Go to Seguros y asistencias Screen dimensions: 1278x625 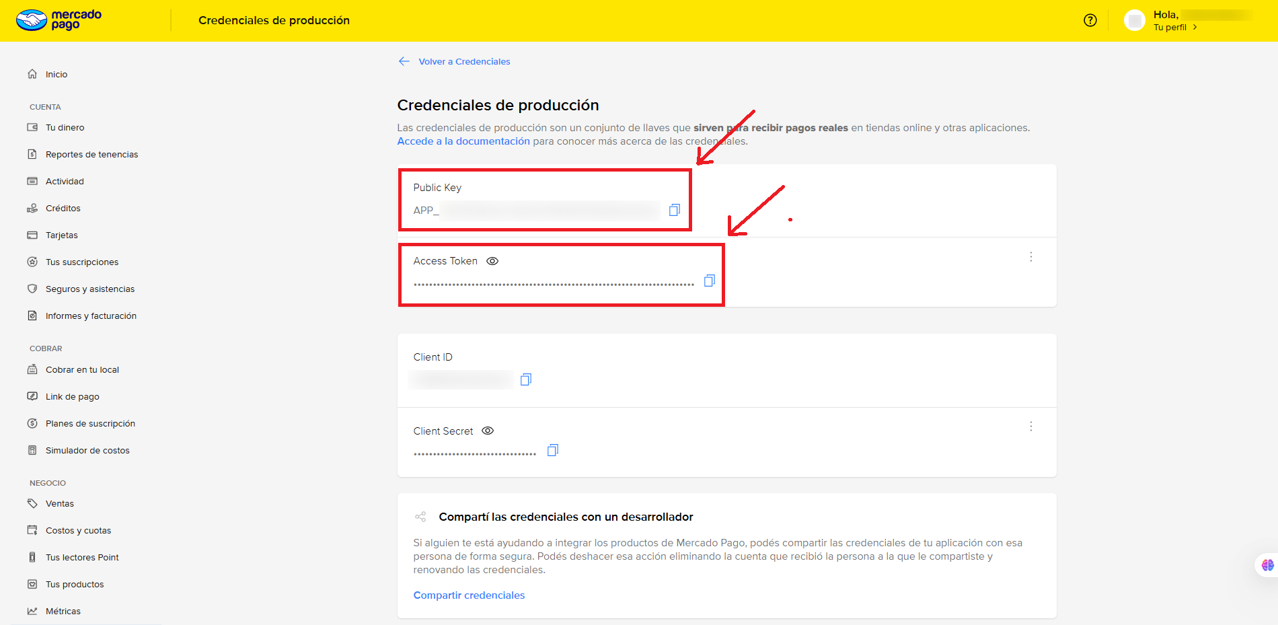click(x=90, y=289)
